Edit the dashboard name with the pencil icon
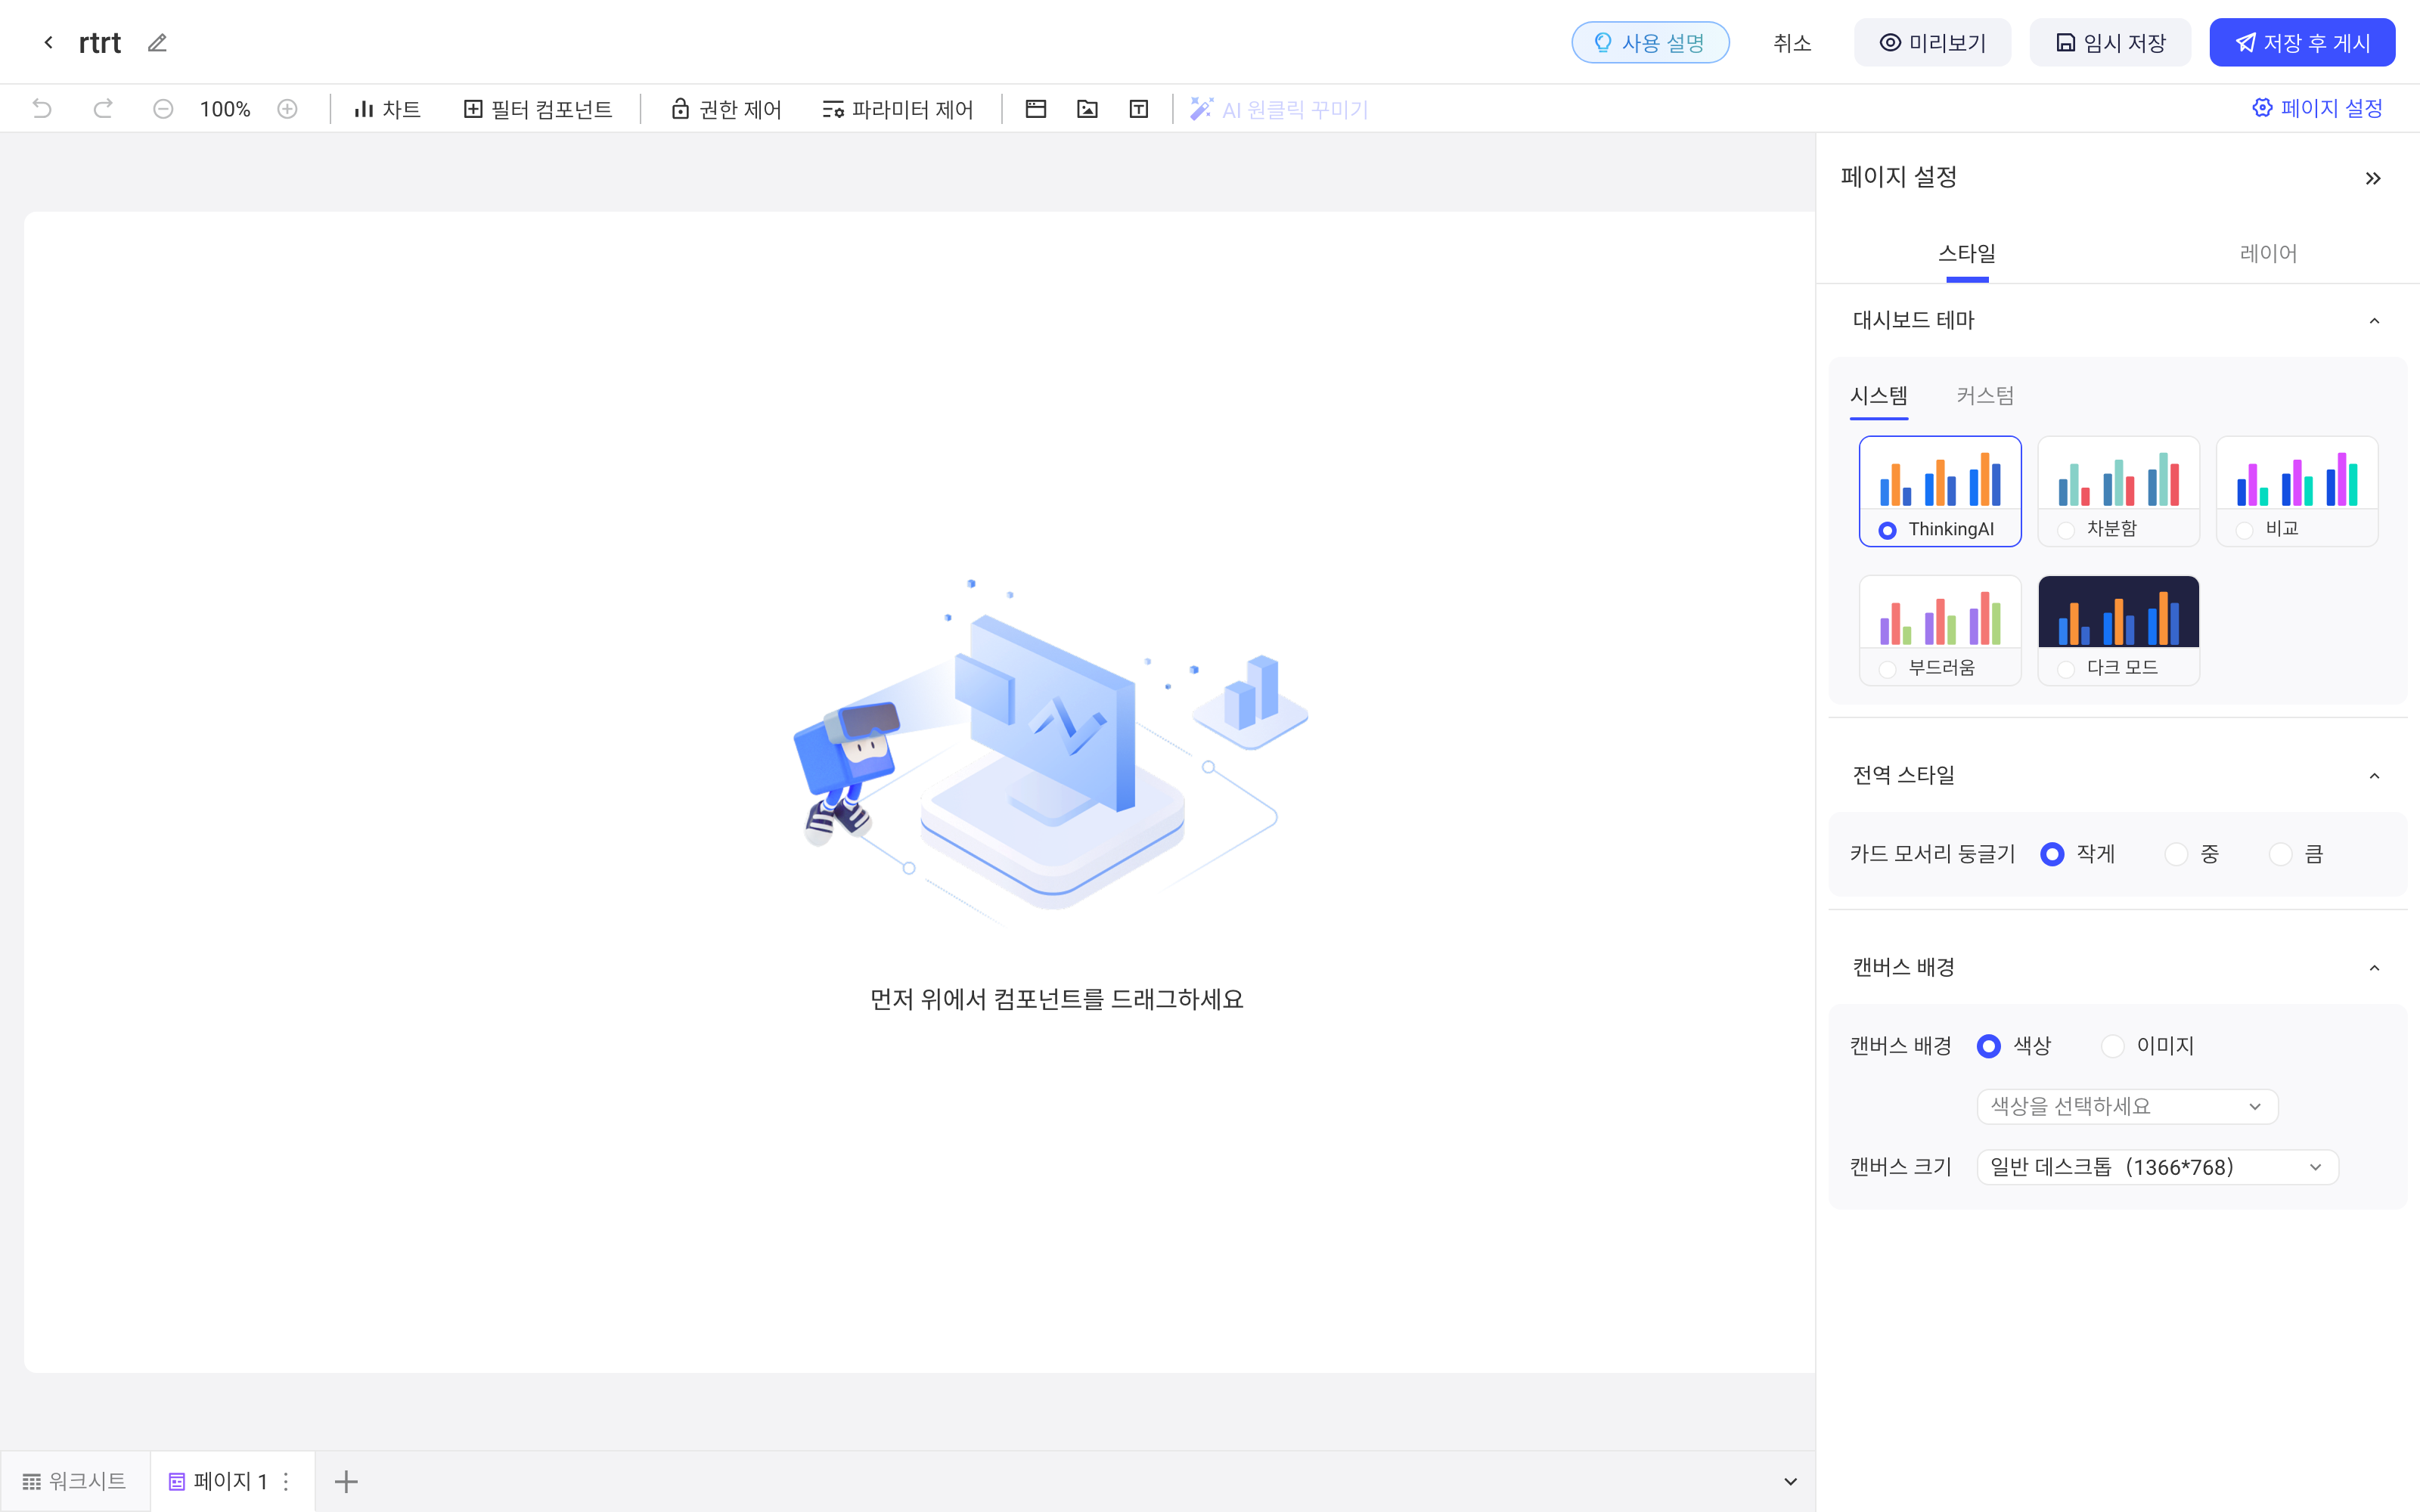2420x1512 pixels. [157, 43]
